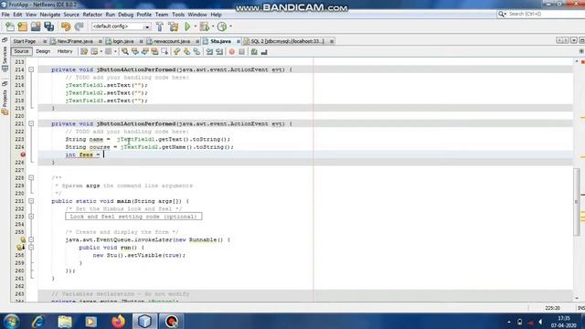Viewport: 585px width, 329px height.
Task: Close the Stu.java tab
Action: point(238,41)
